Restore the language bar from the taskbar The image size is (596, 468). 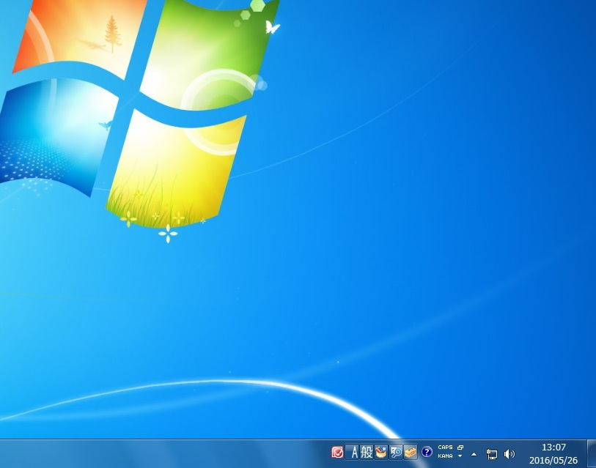point(460,447)
